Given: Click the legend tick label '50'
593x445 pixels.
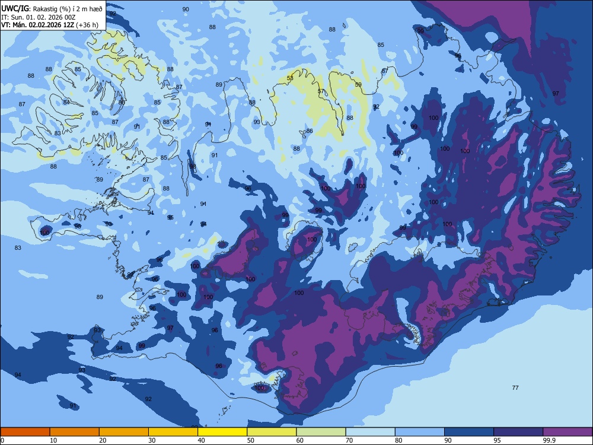Looking at the screenshot, I should [251, 440].
